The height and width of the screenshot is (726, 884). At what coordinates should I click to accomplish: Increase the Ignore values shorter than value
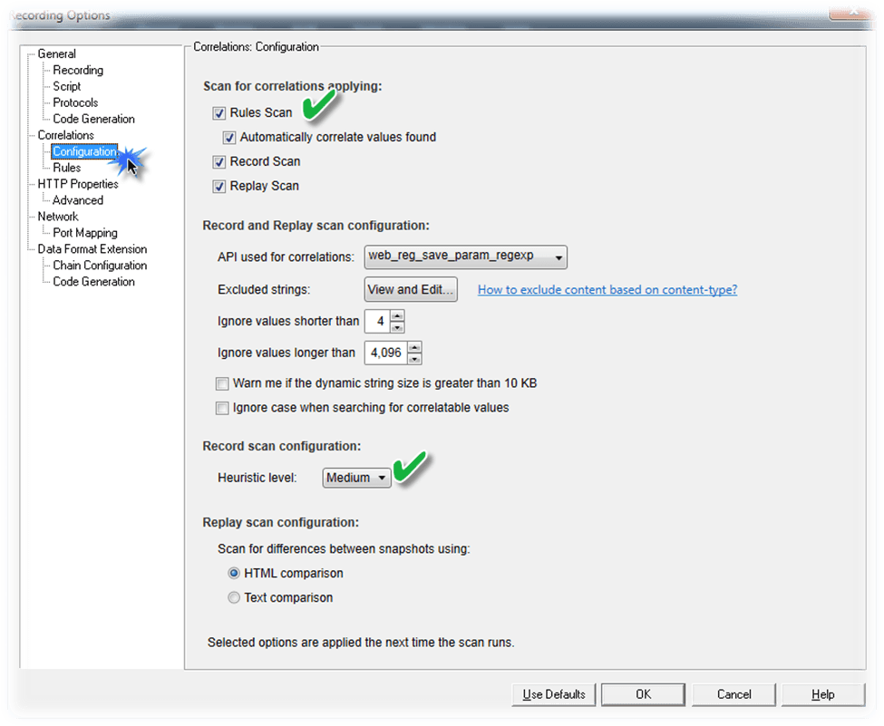tap(396, 316)
